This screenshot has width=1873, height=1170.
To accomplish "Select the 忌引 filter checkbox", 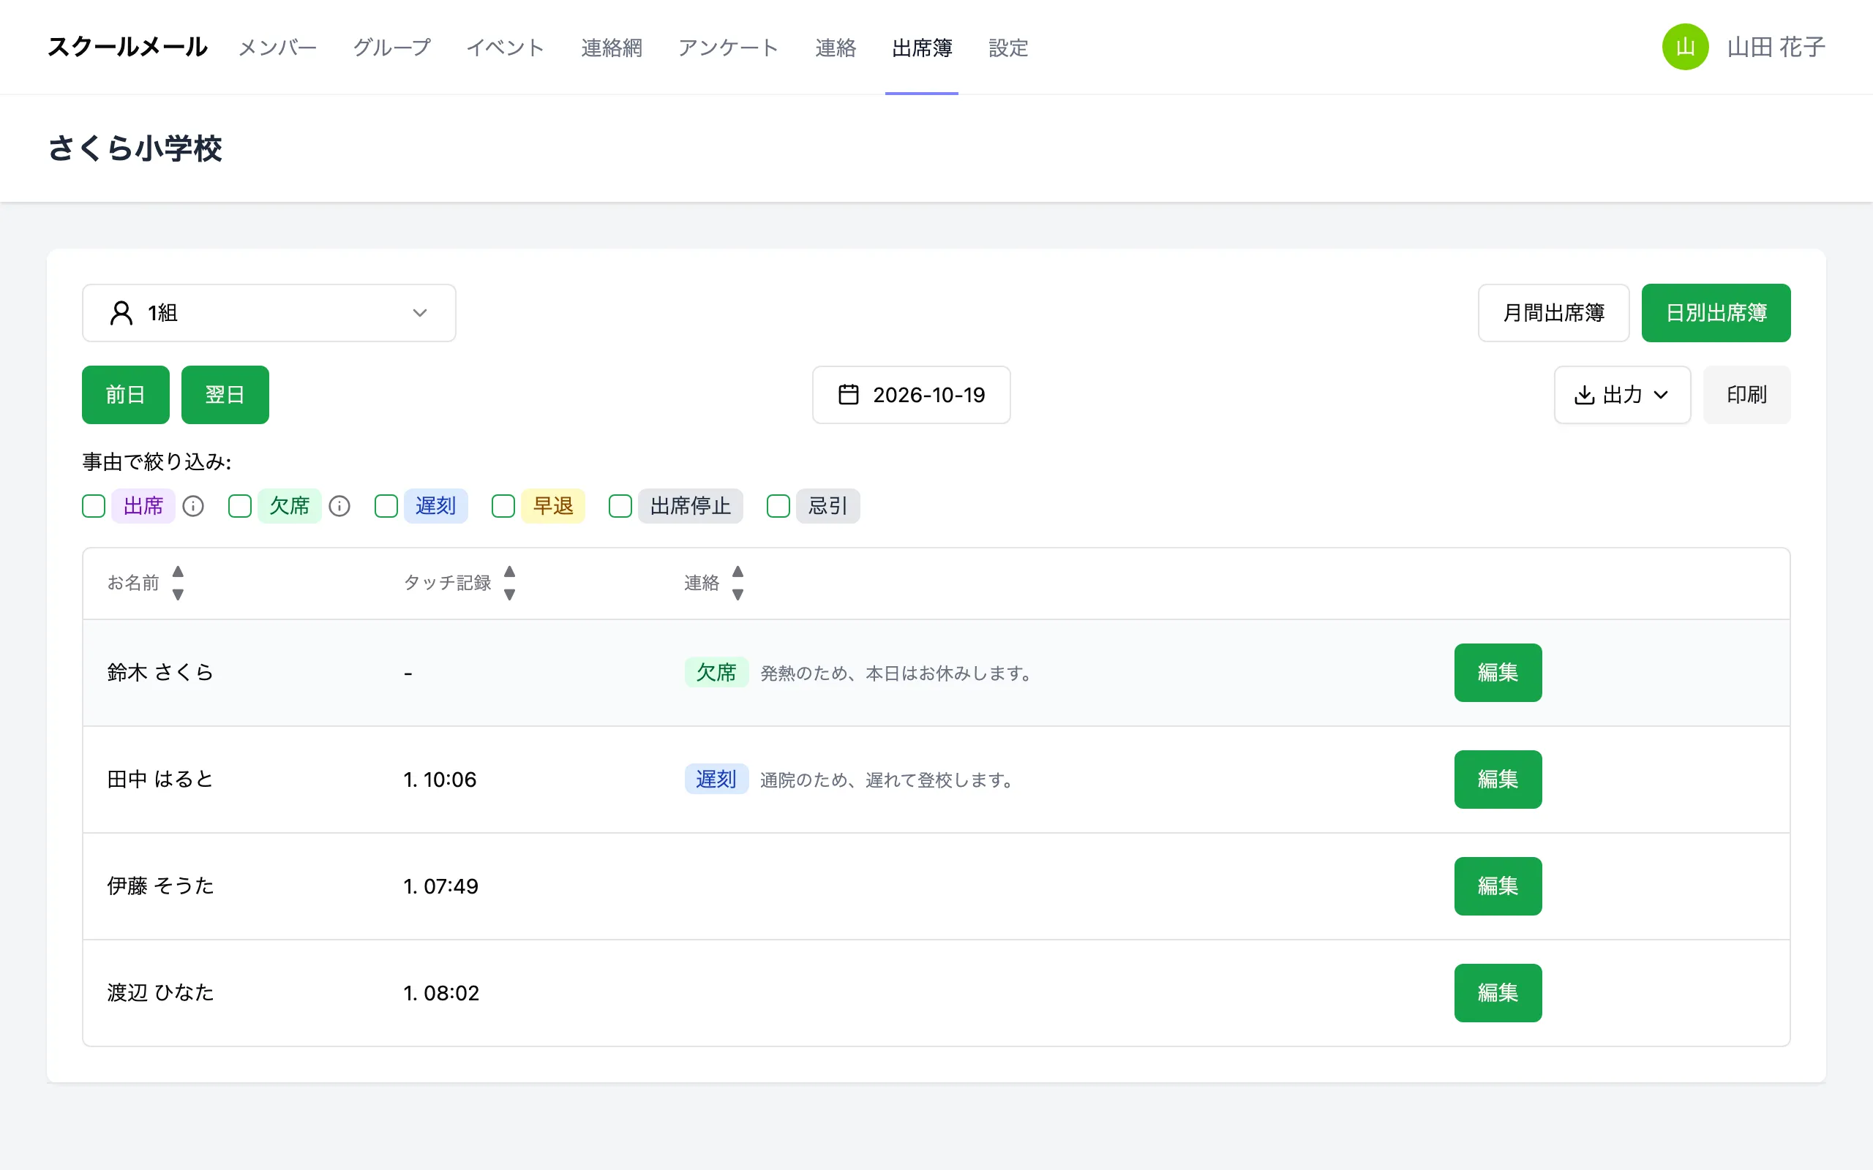I will [x=778, y=506].
